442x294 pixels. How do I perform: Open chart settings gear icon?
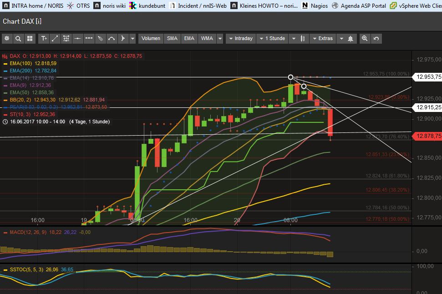coord(7,39)
